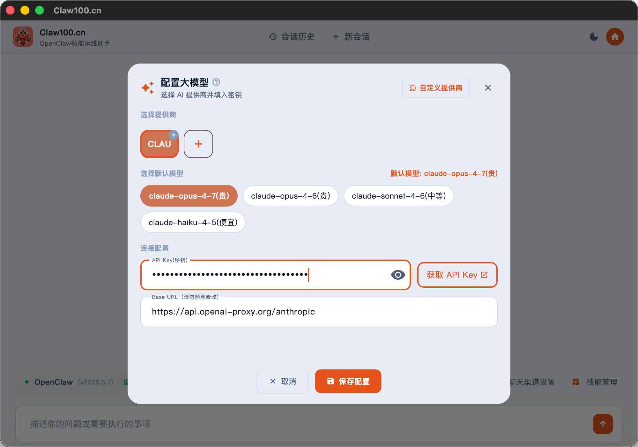Click the macOS green fullscreen window button
This screenshot has height=447, width=638.
[40, 10]
